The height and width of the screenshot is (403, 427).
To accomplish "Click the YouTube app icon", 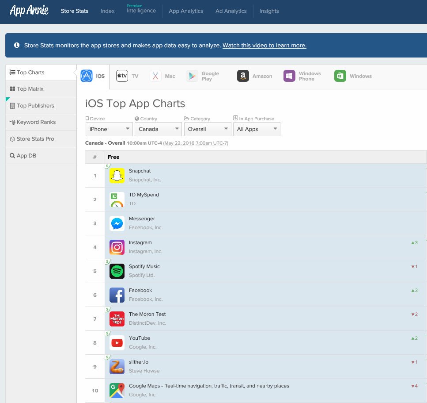I will coord(117,343).
